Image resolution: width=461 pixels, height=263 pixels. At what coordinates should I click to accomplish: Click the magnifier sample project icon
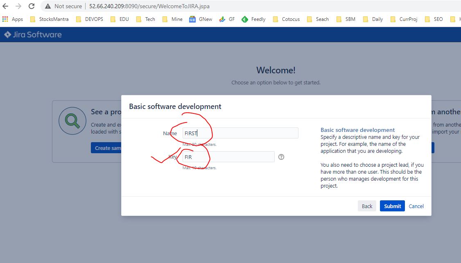72,121
